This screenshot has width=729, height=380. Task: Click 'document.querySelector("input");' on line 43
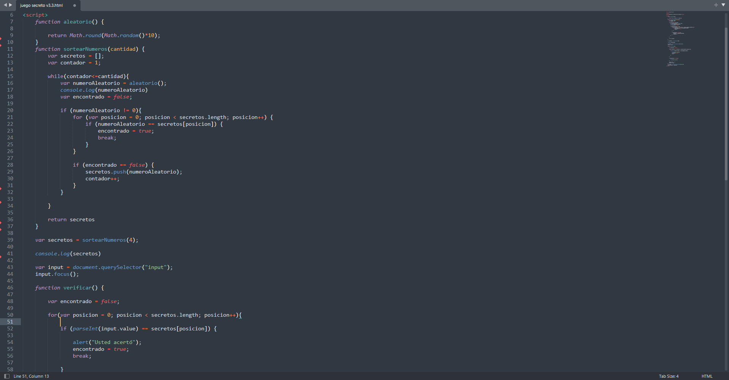(x=123, y=267)
